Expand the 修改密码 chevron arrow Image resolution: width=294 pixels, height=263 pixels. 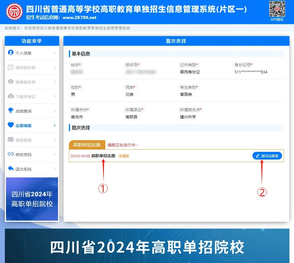pos(55,154)
